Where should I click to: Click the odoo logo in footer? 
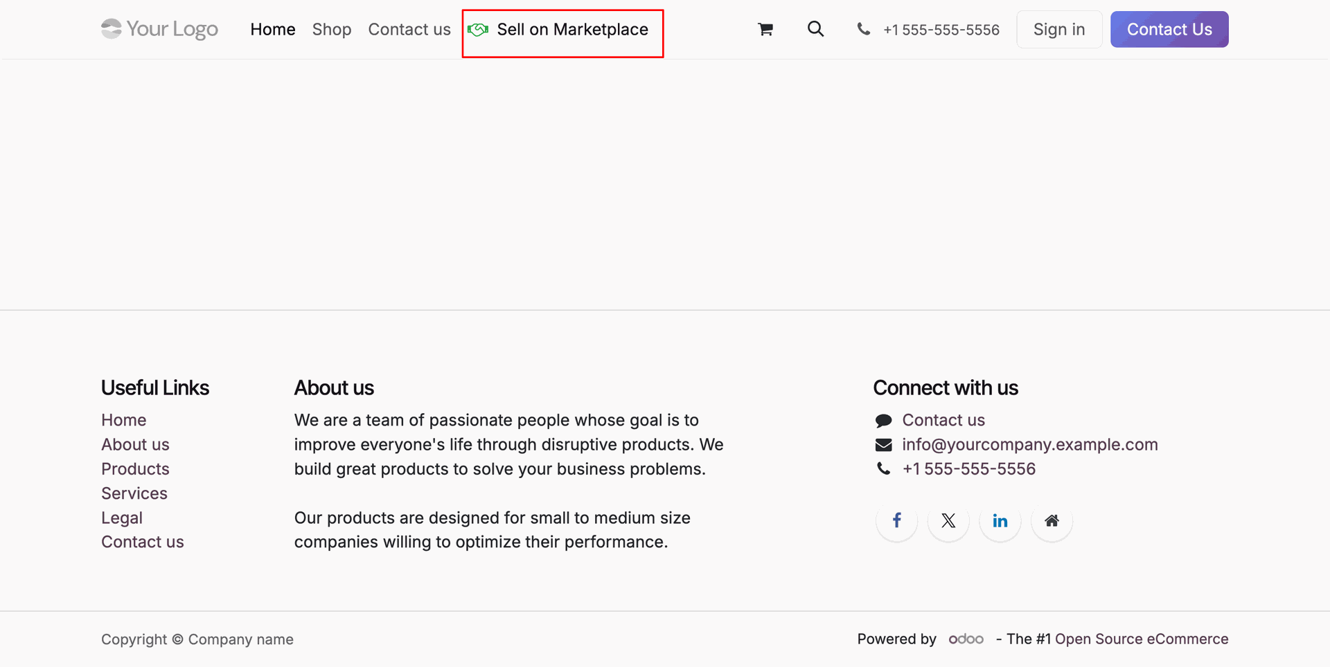coord(966,639)
